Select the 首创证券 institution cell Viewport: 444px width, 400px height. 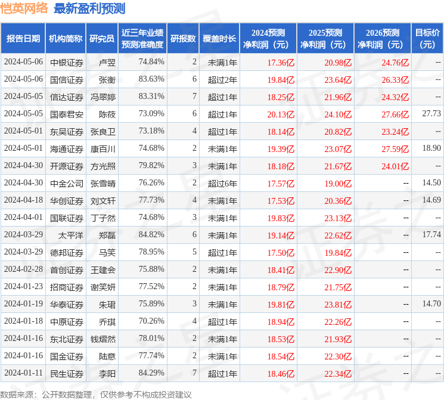[67, 270]
